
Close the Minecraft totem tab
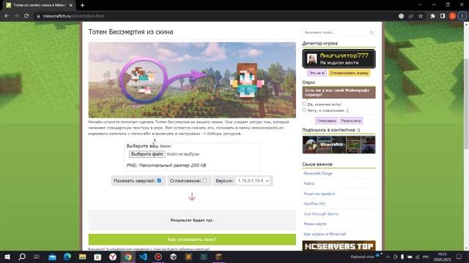[70, 5]
